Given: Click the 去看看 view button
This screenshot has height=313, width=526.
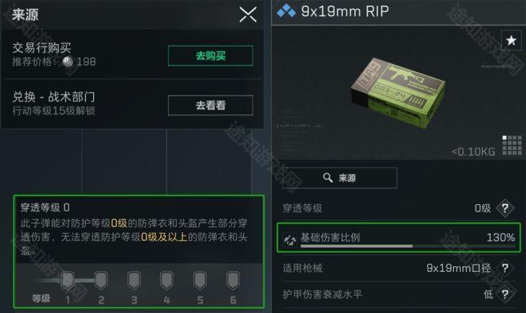Looking at the screenshot, I should coord(211,105).
